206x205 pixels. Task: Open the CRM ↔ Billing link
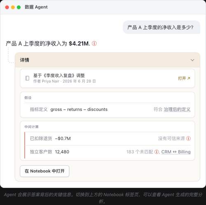[x=176, y=152]
